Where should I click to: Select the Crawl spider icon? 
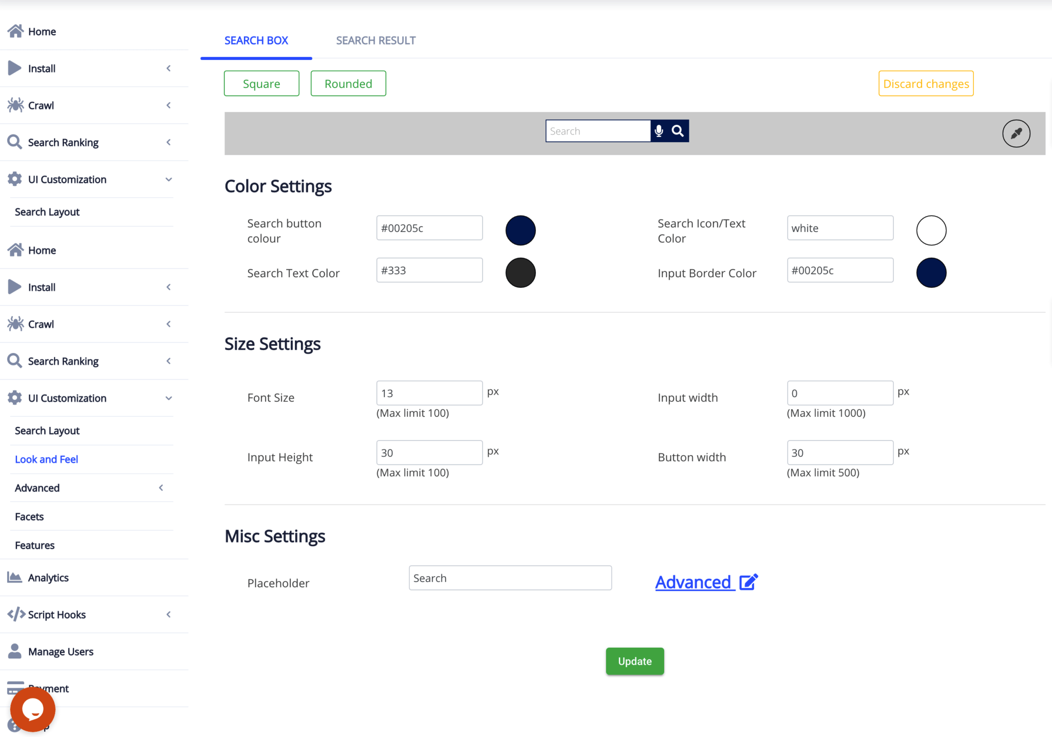pyautogui.click(x=15, y=105)
